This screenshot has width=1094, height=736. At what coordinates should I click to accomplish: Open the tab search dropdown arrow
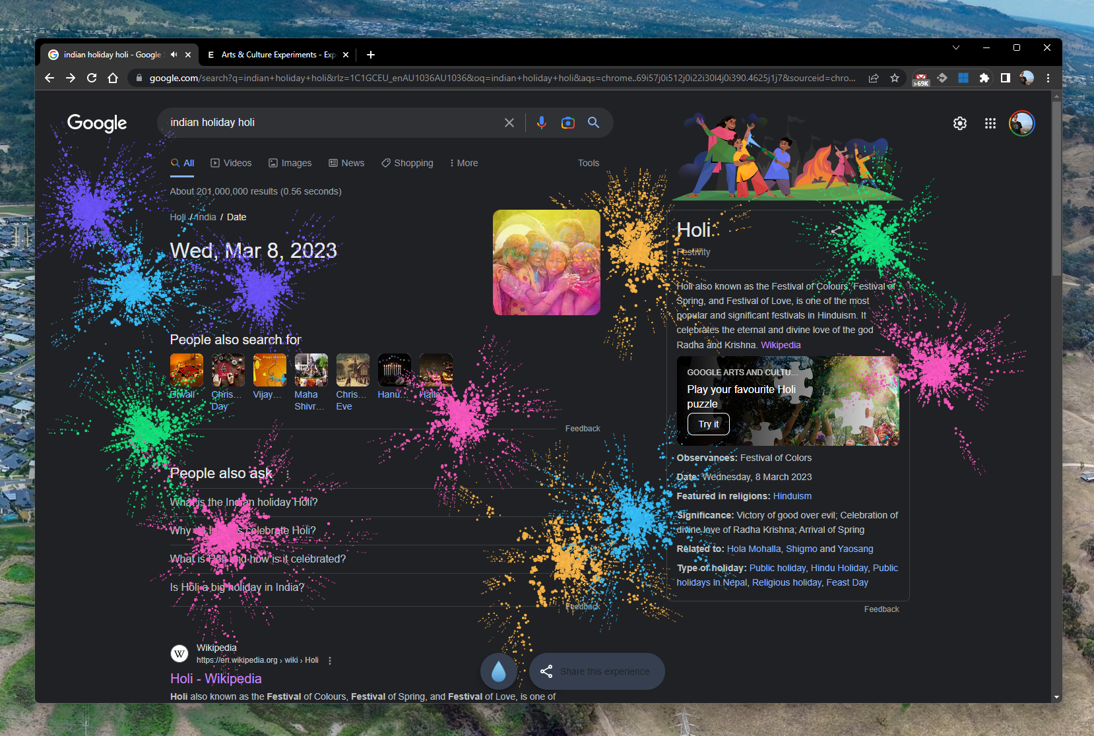point(955,47)
